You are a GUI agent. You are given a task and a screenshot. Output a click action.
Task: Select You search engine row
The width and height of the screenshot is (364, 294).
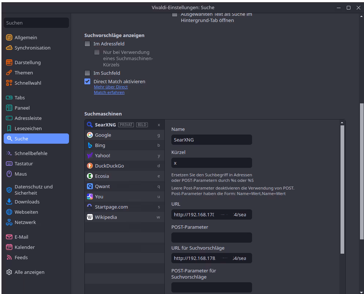124,196
